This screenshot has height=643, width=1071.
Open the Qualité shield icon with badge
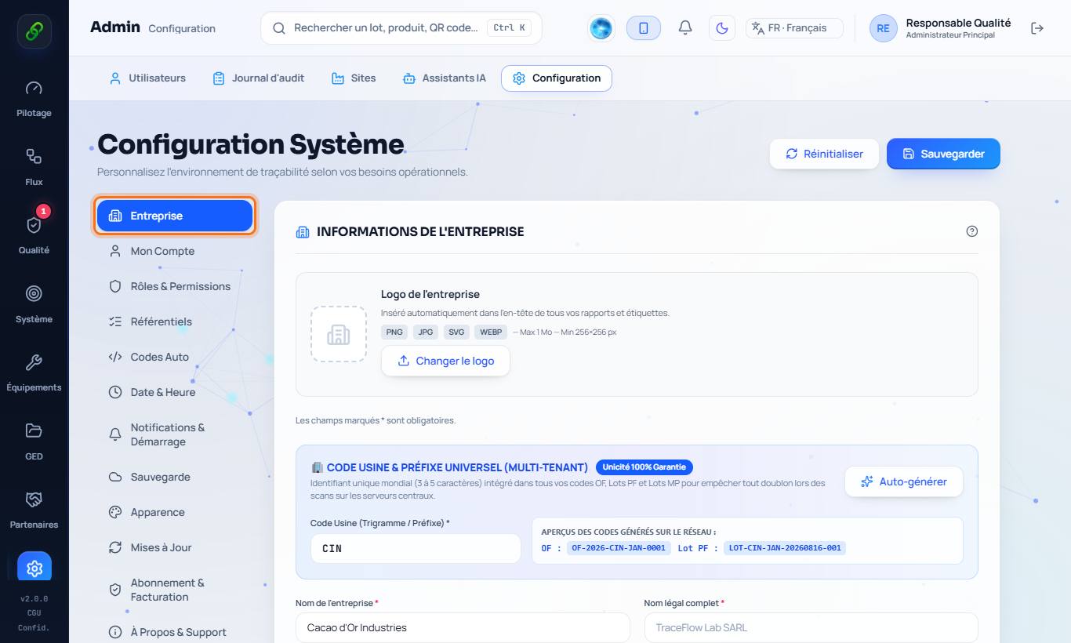coord(34,225)
